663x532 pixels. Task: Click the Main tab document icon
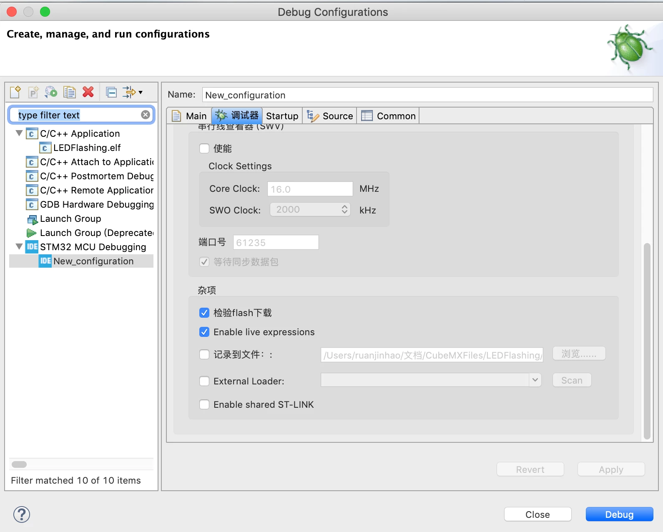pos(176,115)
